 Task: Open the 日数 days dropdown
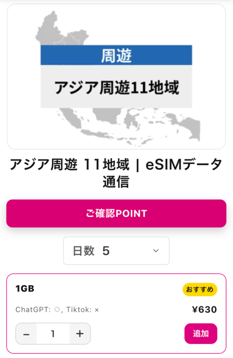(x=116, y=251)
